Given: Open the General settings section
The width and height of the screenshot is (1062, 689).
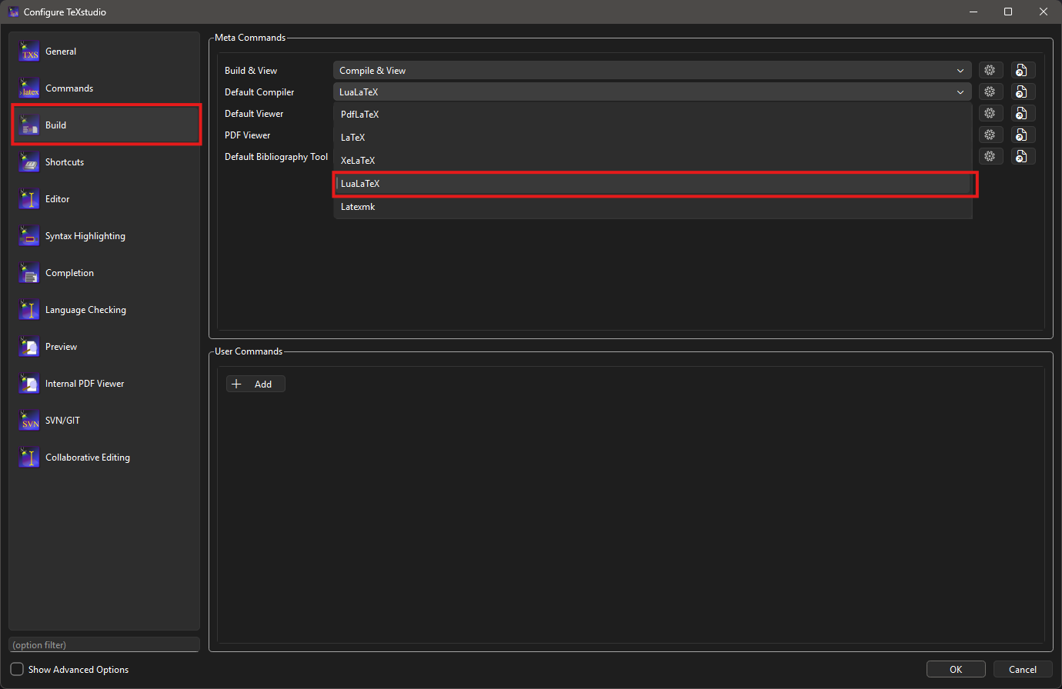Looking at the screenshot, I should click(60, 51).
